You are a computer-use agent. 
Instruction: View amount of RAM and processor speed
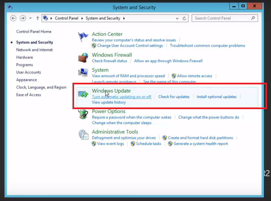128,76
